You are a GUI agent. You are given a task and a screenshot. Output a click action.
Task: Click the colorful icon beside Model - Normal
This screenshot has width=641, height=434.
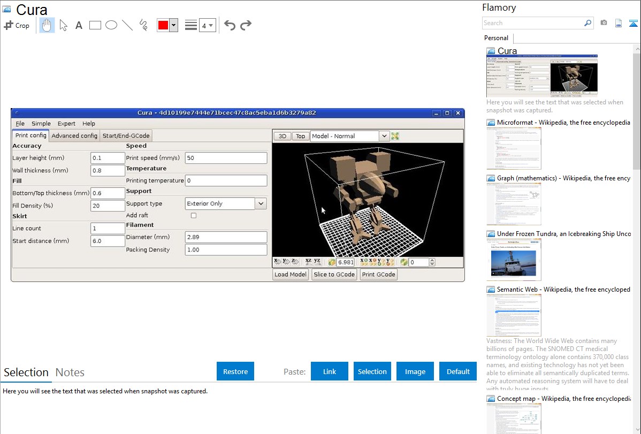[395, 136]
